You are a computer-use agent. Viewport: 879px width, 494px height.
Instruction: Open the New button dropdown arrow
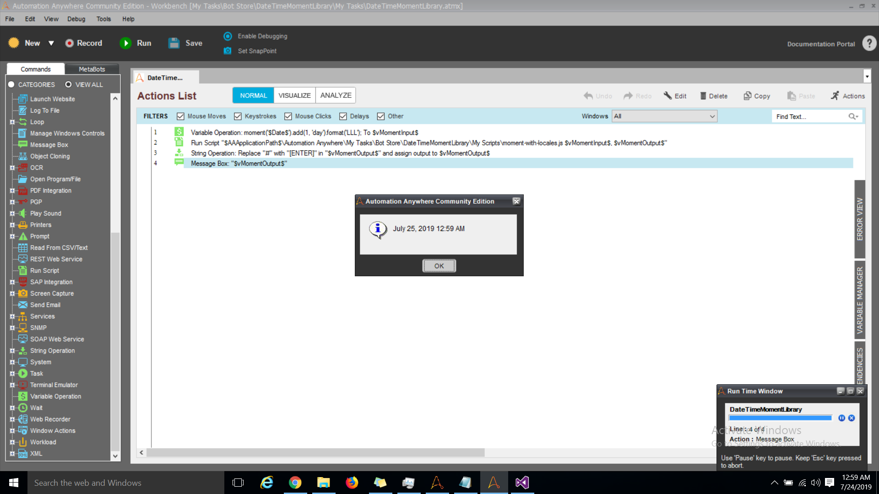(x=51, y=43)
